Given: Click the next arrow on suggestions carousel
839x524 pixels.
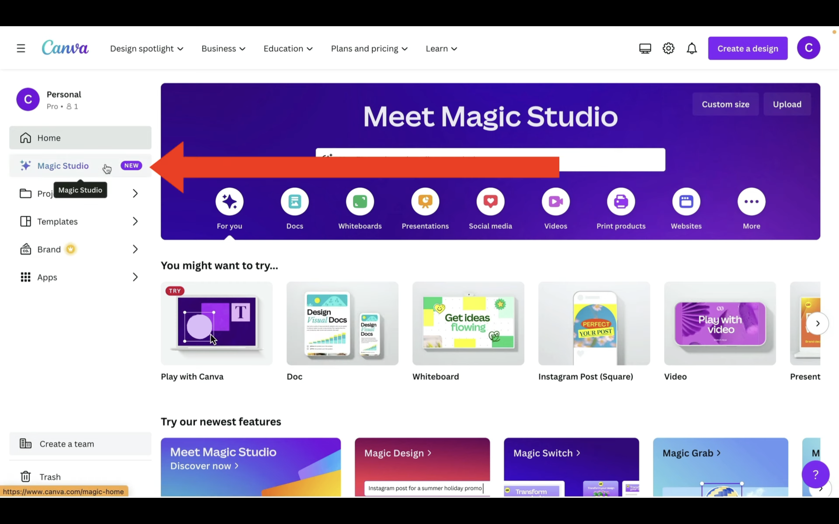Looking at the screenshot, I should tap(817, 323).
